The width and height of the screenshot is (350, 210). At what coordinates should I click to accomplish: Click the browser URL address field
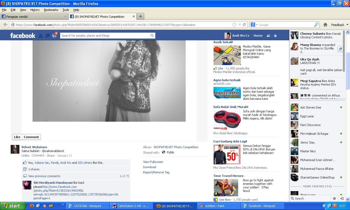click(x=123, y=25)
